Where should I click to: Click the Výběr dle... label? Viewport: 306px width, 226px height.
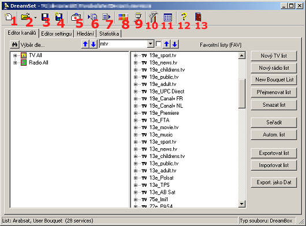coord(32,45)
